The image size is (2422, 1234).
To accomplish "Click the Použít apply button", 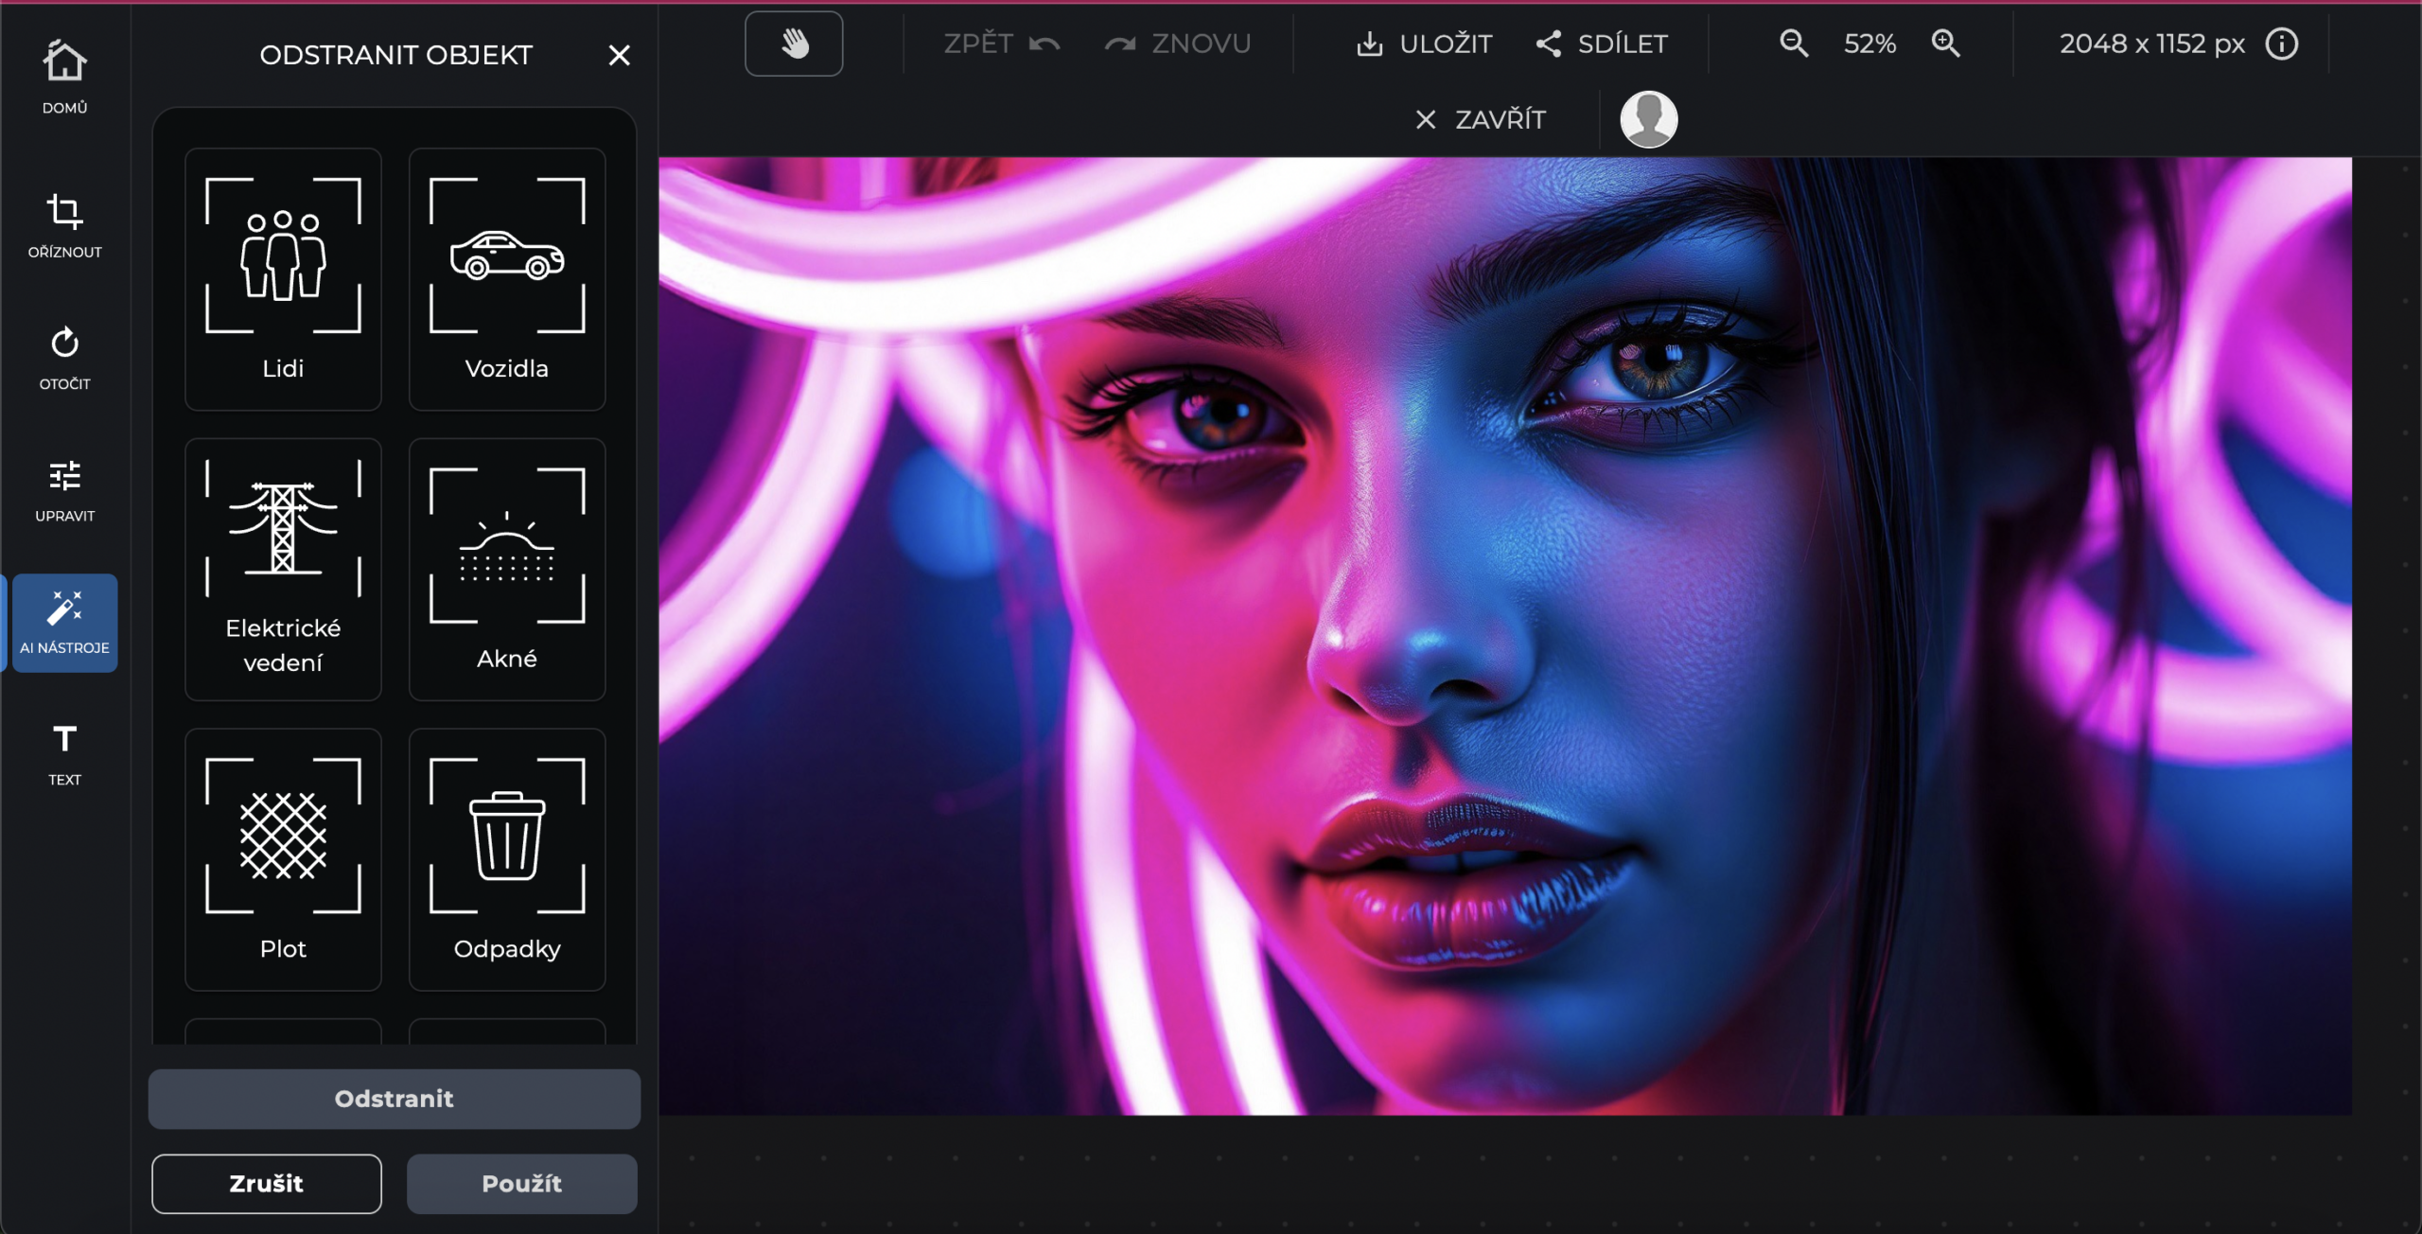I will (x=521, y=1183).
